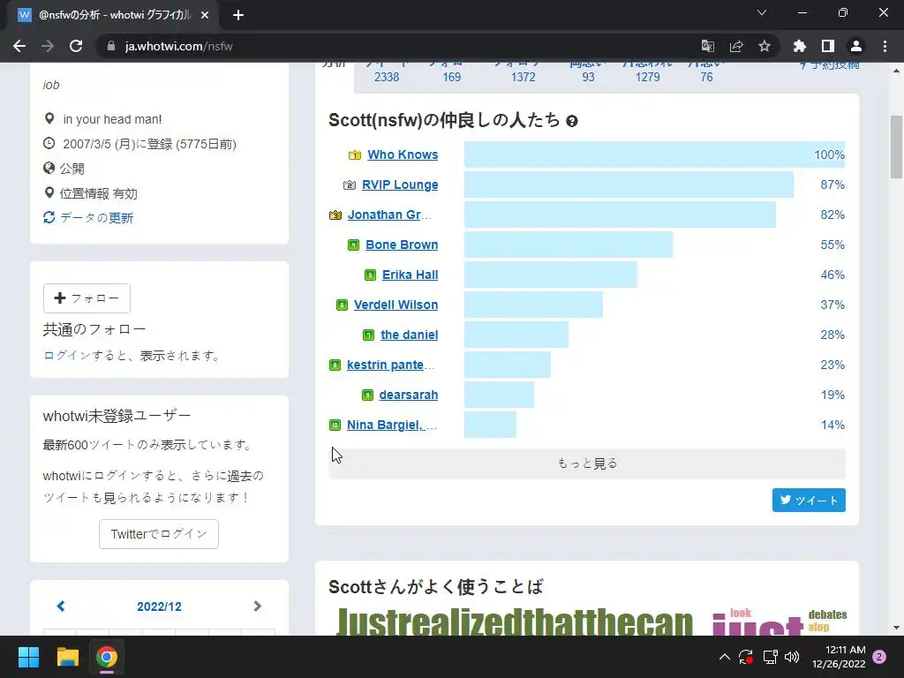Open the Chrome profile avatar
This screenshot has height=678, width=904.
click(856, 46)
